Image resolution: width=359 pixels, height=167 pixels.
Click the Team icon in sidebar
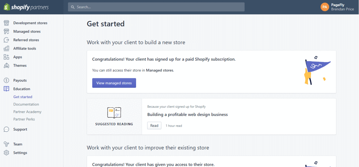point(6,144)
